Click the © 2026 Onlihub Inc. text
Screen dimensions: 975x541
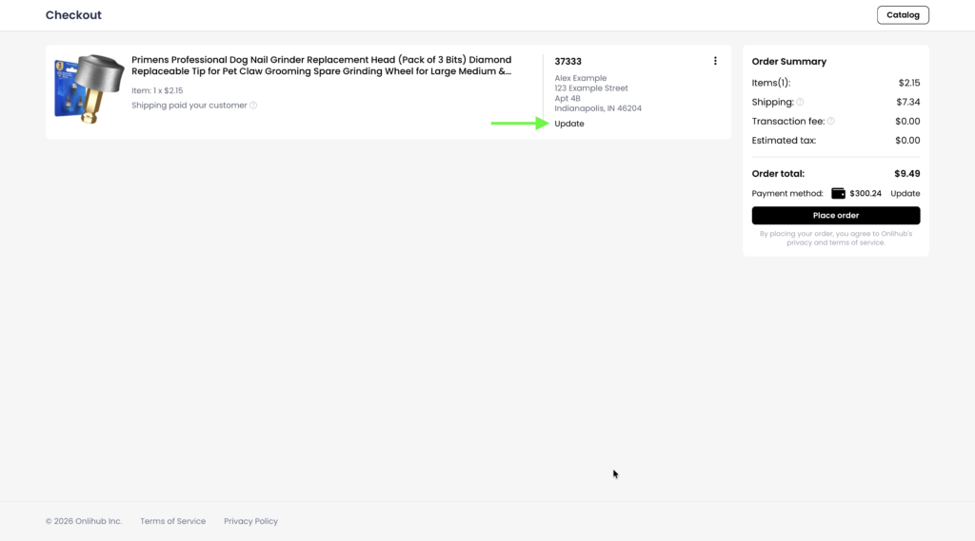84,521
